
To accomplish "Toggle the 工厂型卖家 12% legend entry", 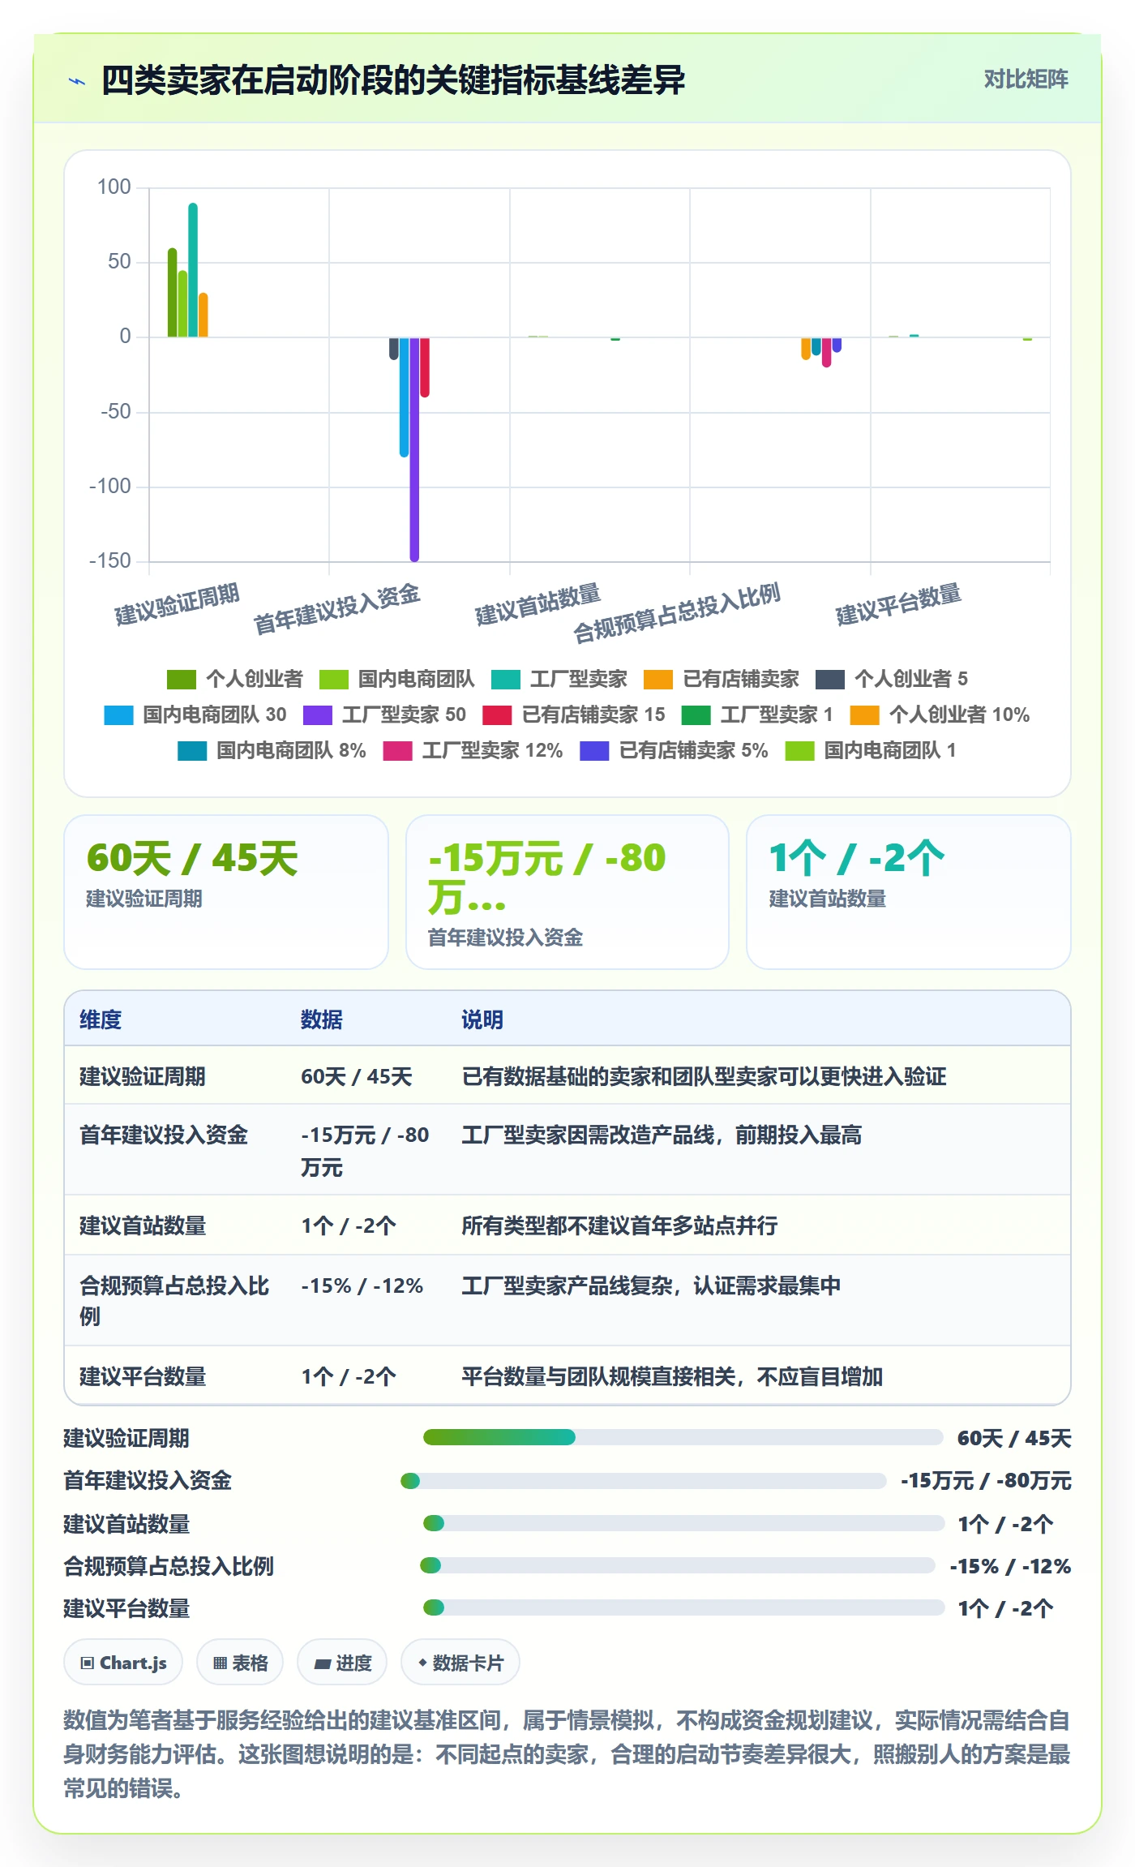I will click(473, 750).
